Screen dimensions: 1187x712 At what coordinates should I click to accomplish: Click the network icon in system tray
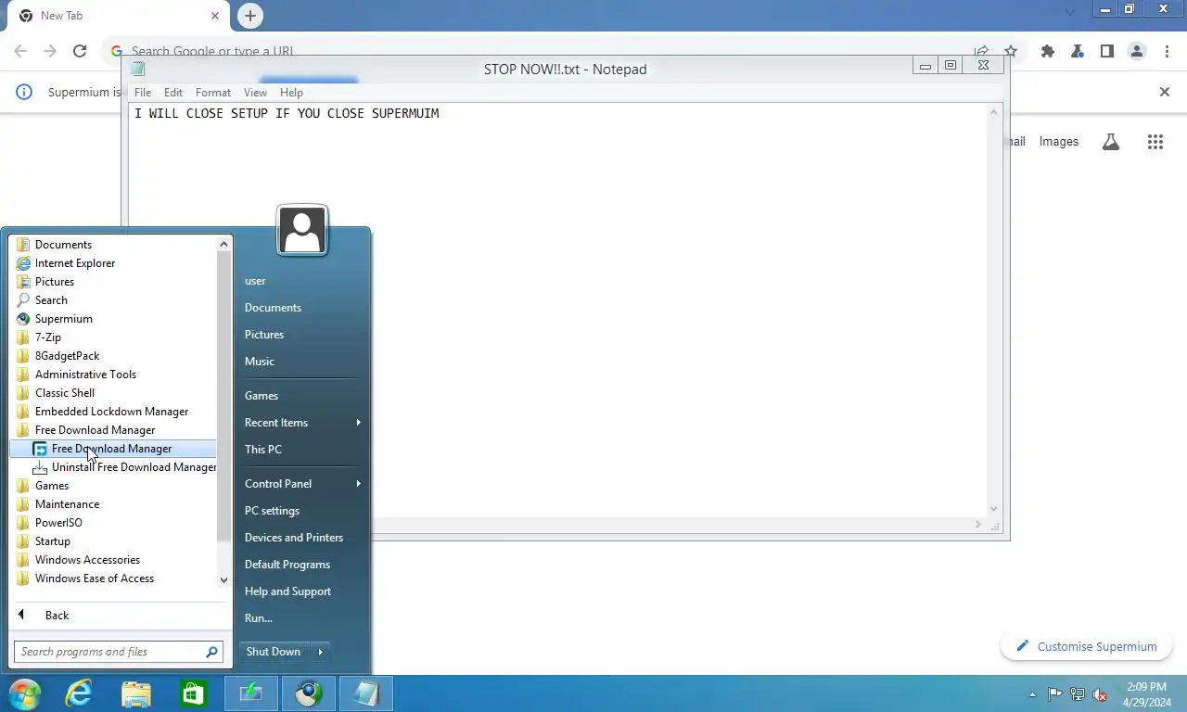click(1078, 694)
